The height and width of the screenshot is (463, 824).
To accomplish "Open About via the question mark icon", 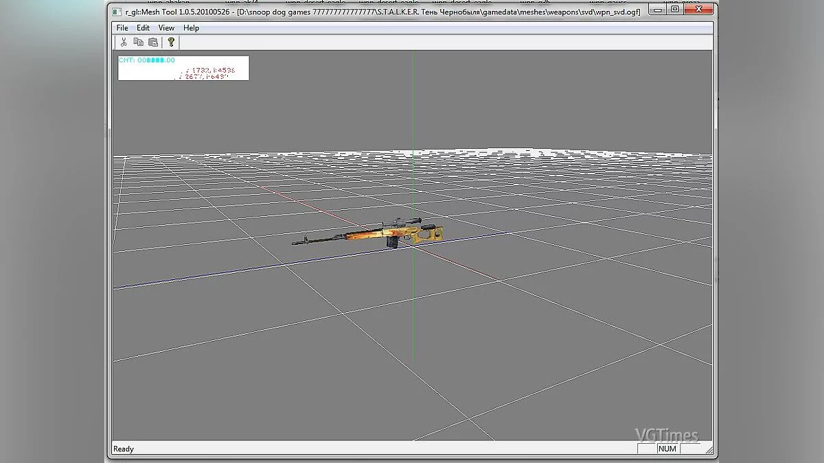I will [171, 42].
